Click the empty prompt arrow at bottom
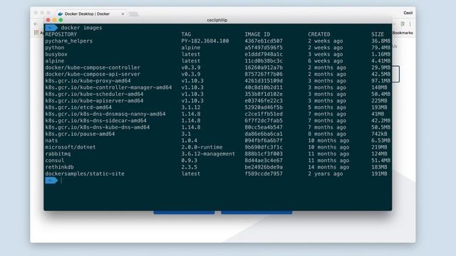 (x=51, y=181)
